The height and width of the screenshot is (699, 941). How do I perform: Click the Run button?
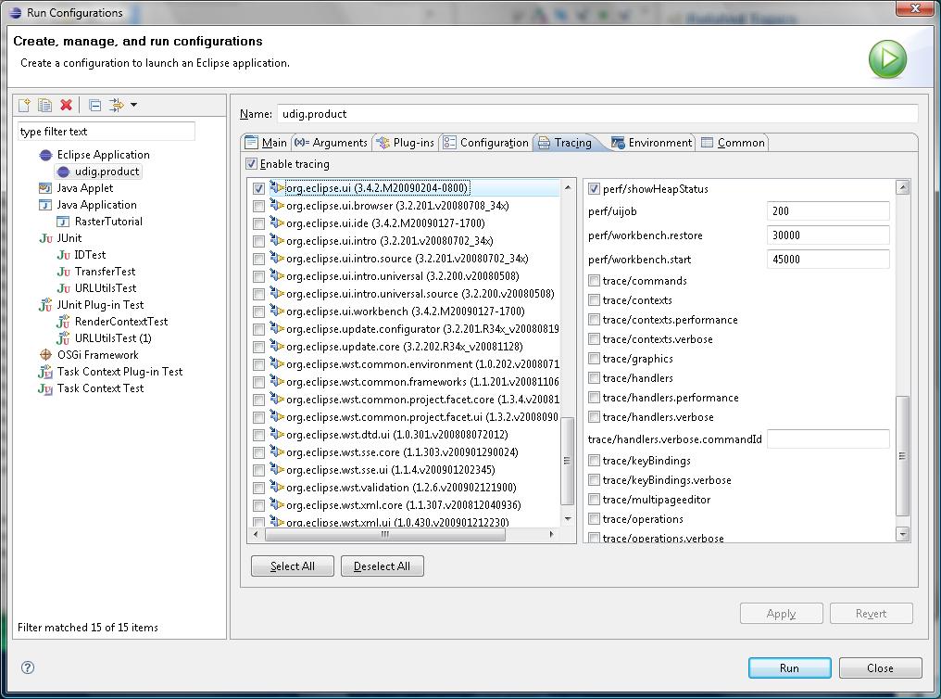click(790, 667)
